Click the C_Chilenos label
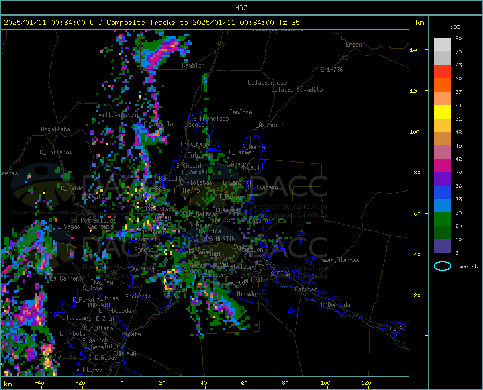This screenshot has width=483, height=390. coord(56,152)
